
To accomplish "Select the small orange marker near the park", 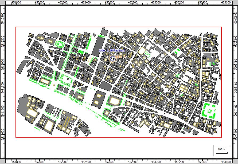I will click(x=54, y=85).
